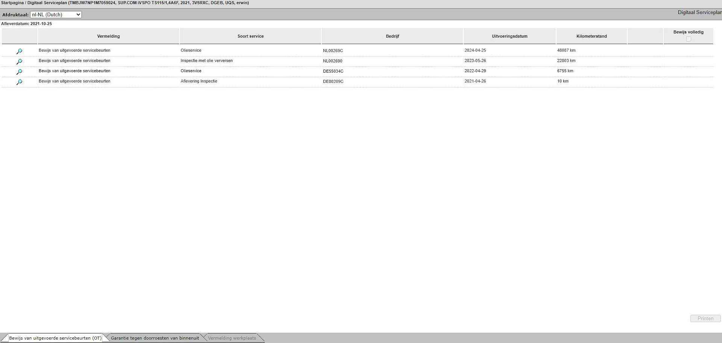
Task: Open details for the 2024-04-25 Olieservice entry
Action: [19, 51]
